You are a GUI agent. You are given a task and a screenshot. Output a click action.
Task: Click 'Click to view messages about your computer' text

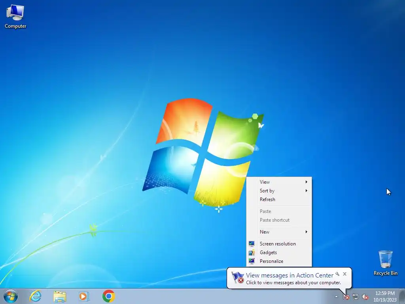coord(293,283)
